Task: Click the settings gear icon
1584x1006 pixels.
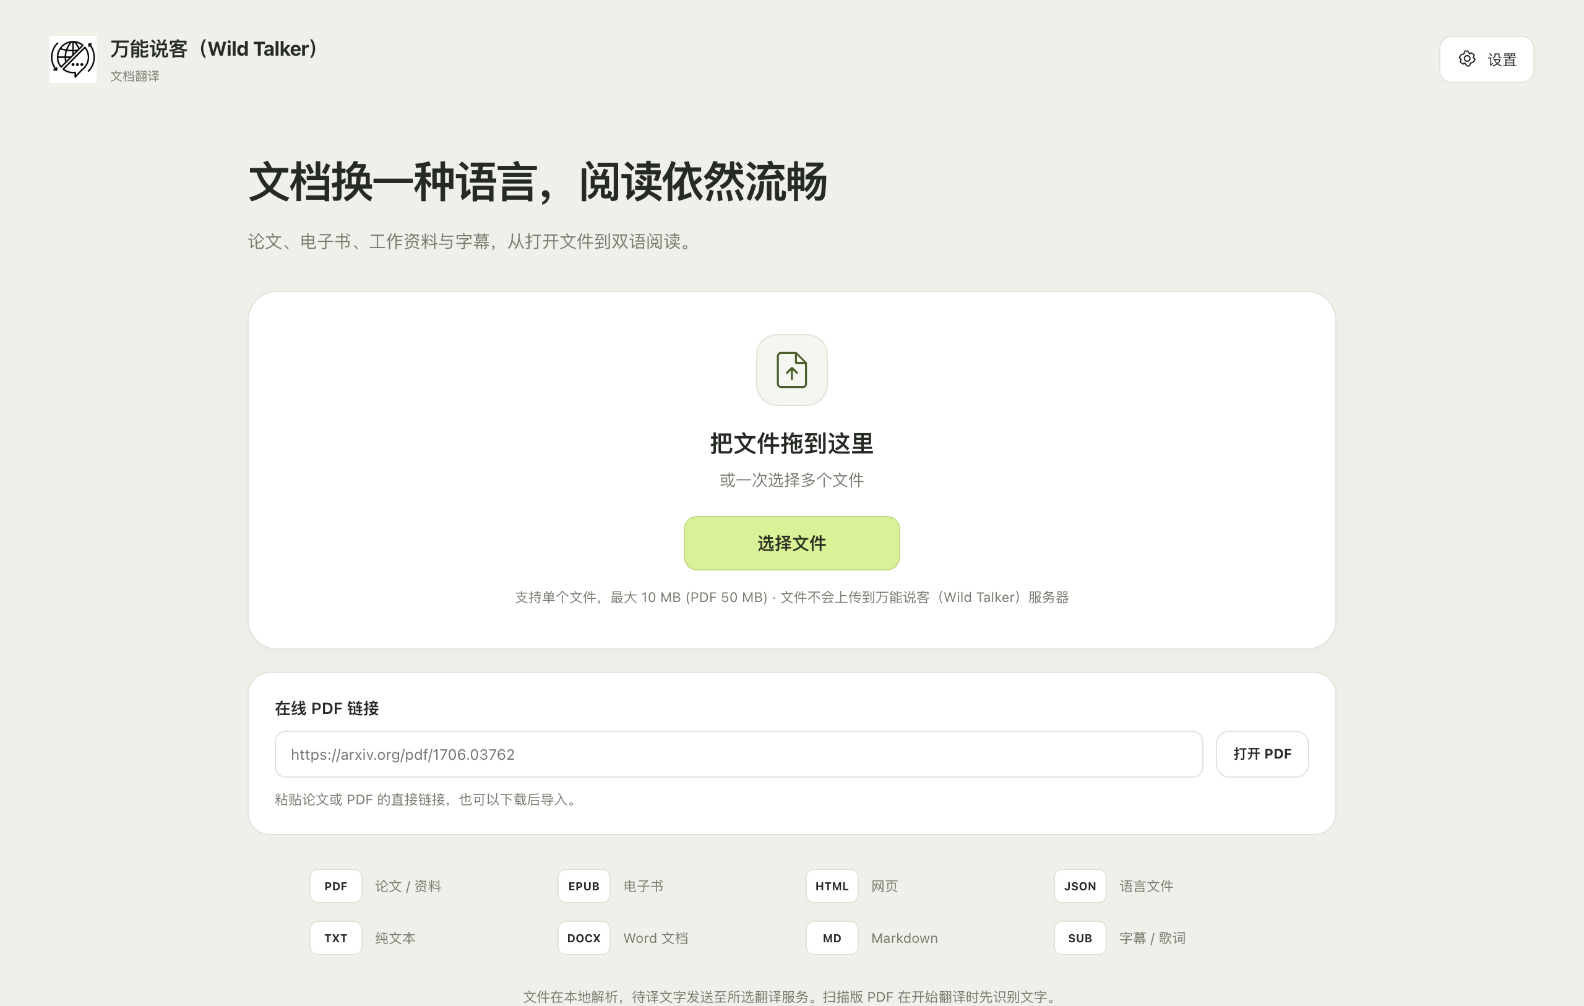Action: tap(1466, 59)
